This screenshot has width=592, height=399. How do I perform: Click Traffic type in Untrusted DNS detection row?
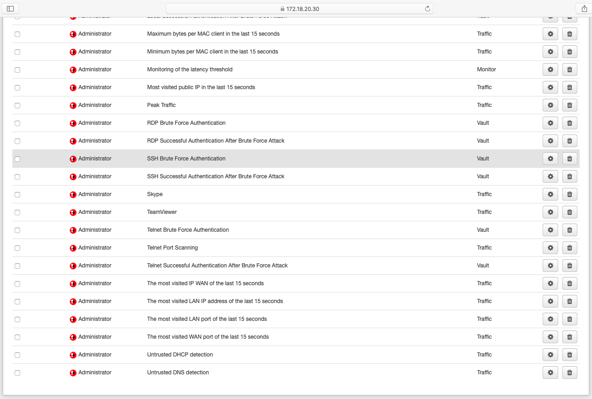(484, 372)
